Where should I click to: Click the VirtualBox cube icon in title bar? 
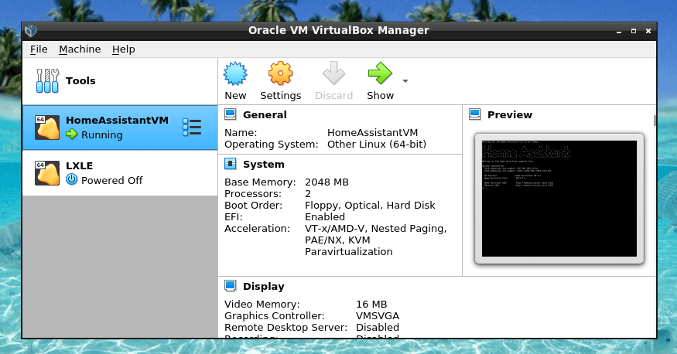tap(31, 31)
